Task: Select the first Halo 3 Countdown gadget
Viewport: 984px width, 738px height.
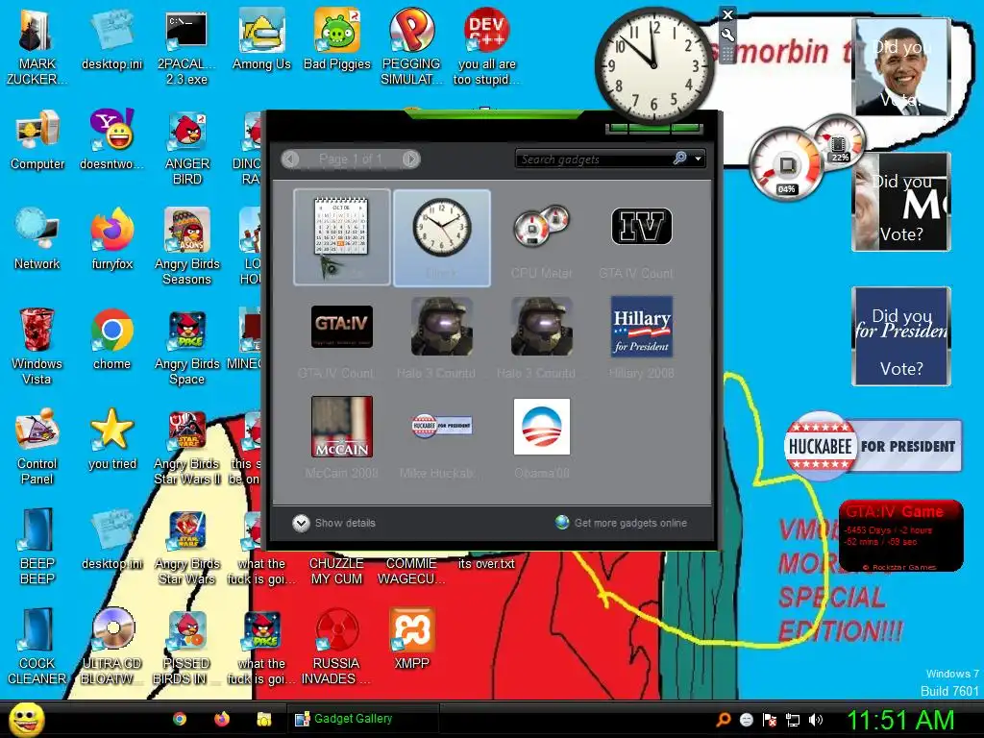Action: [442, 337]
